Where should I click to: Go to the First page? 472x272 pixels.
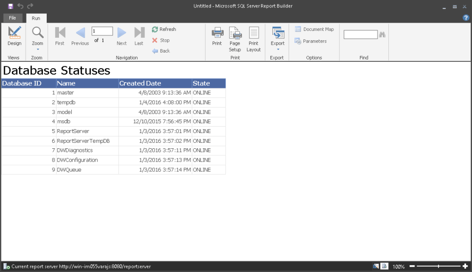[x=59, y=36]
